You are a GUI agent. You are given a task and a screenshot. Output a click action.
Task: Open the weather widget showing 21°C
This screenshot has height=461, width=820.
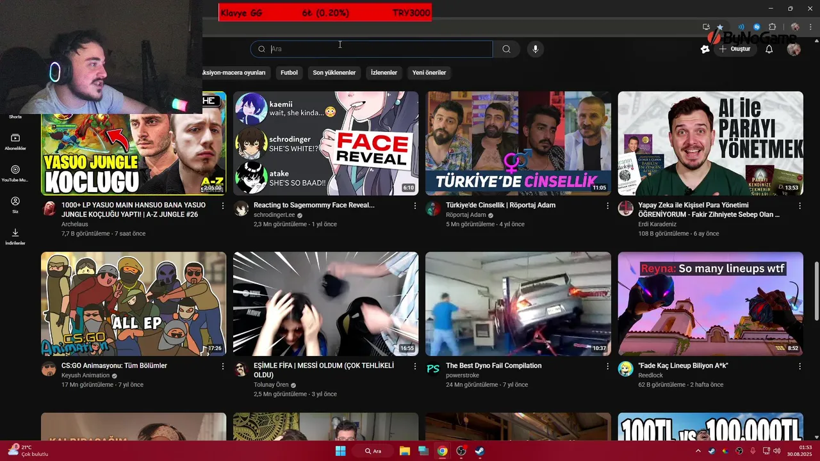[x=28, y=451]
